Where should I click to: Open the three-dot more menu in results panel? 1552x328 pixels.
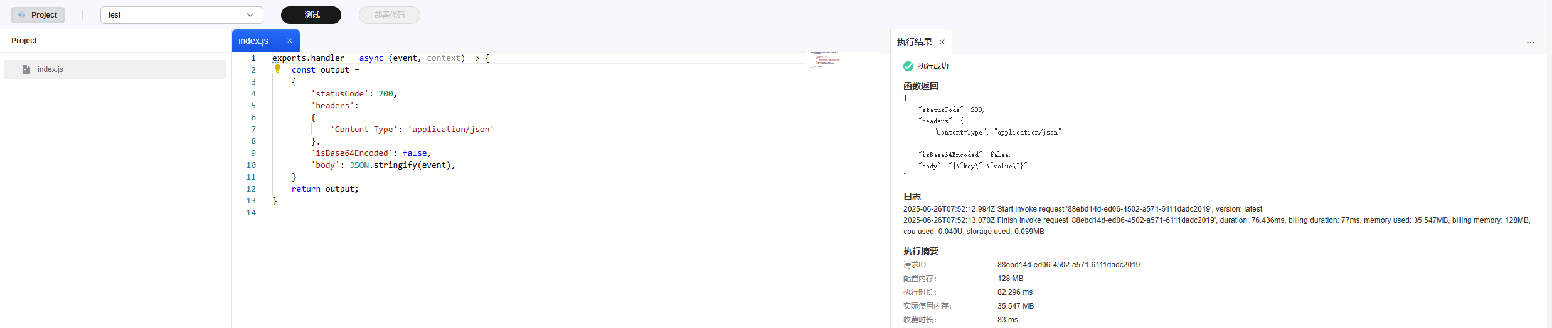coord(1531,43)
